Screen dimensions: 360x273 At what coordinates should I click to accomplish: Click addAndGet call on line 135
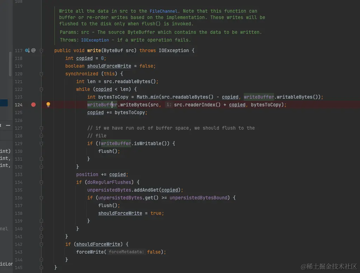click(146, 190)
